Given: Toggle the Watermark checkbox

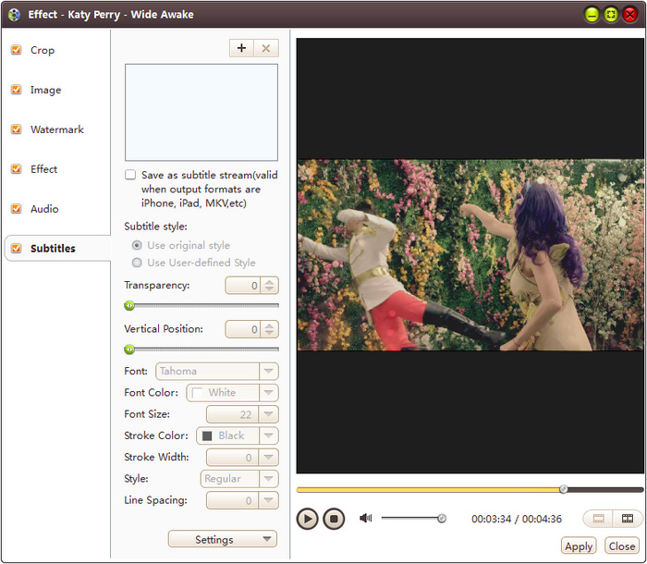Looking at the screenshot, I should tap(16, 129).
